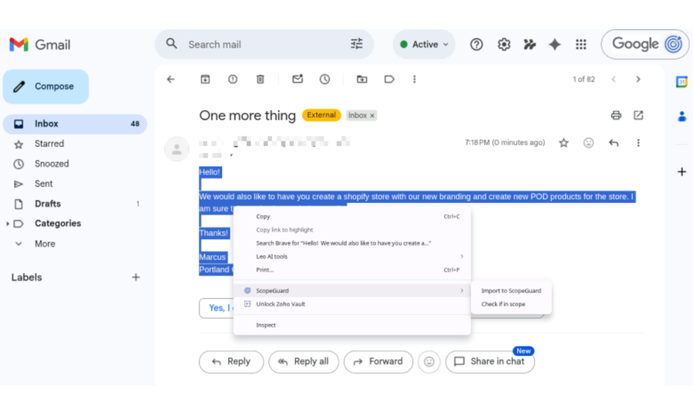Click the Reply all button
This screenshot has height=415, width=693.
click(303, 361)
